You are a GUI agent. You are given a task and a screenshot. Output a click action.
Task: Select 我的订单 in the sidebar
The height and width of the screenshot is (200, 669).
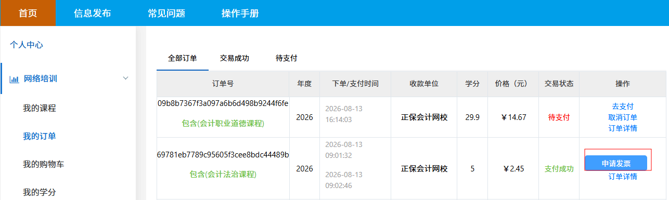tap(40, 137)
